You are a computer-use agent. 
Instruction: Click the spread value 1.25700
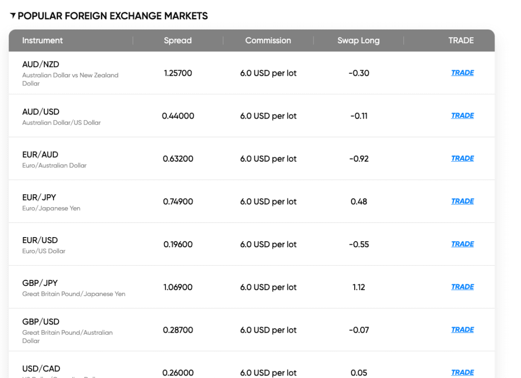[178, 73]
